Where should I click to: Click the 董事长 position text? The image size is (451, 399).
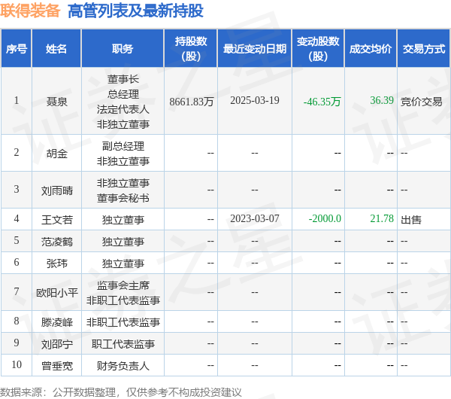123,78
